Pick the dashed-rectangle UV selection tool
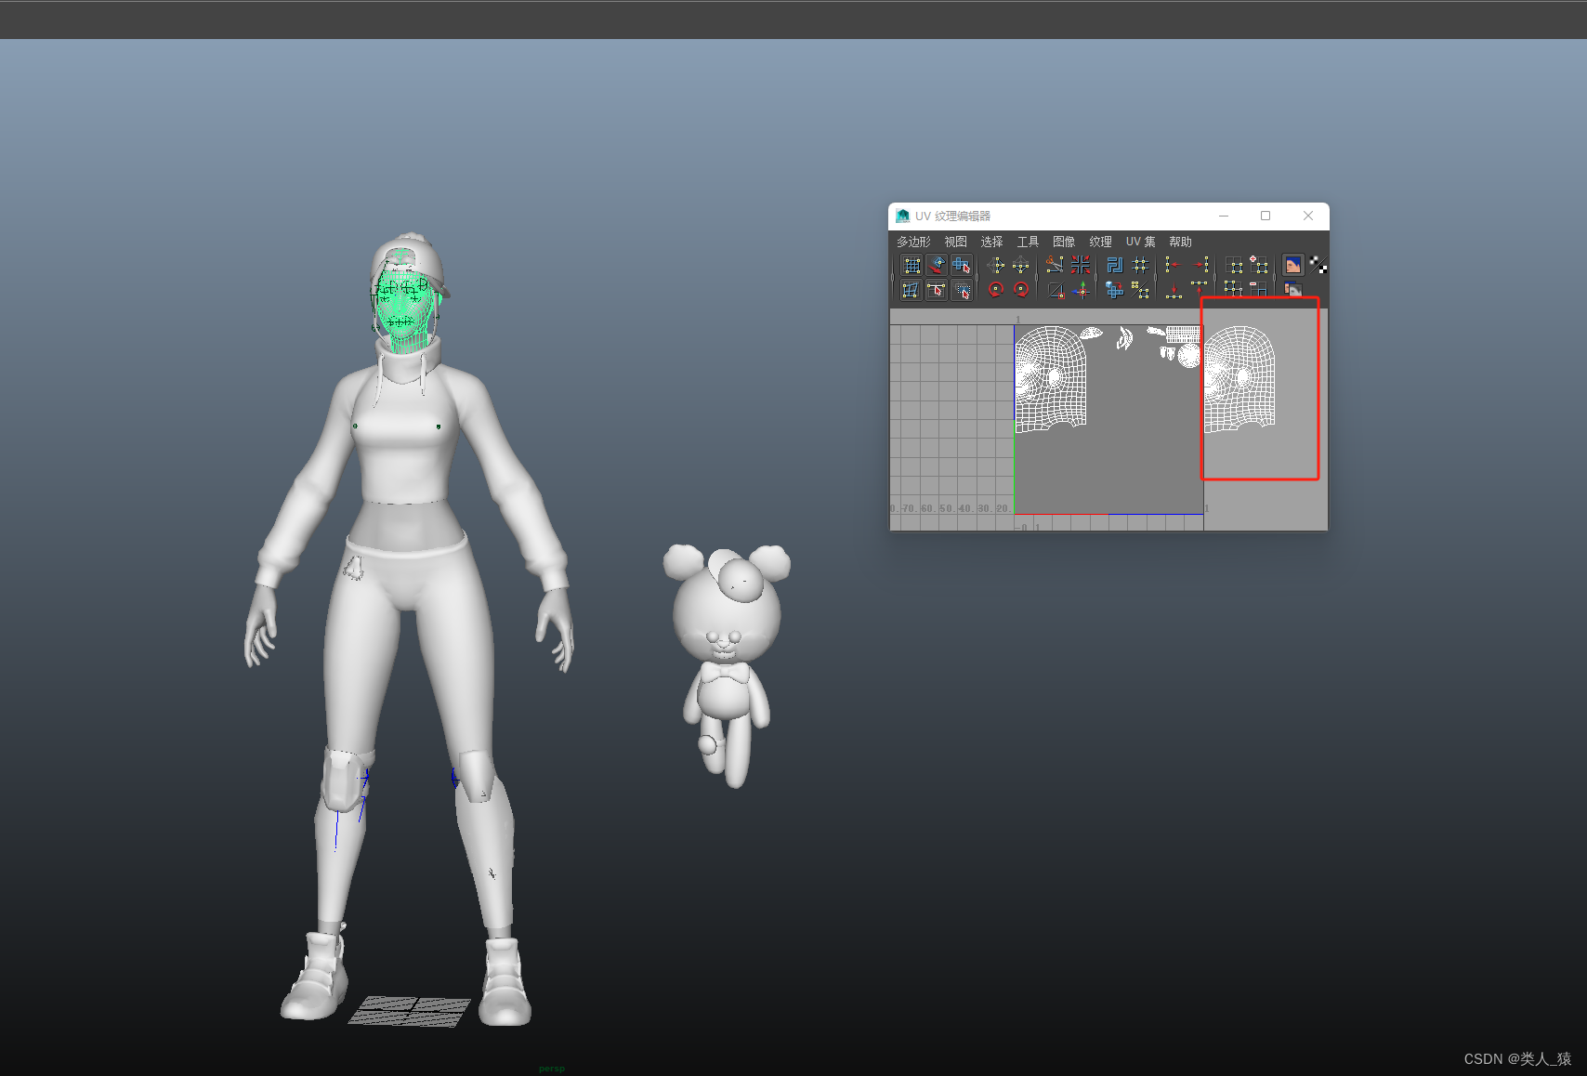Viewport: 1587px width, 1076px height. [x=962, y=291]
